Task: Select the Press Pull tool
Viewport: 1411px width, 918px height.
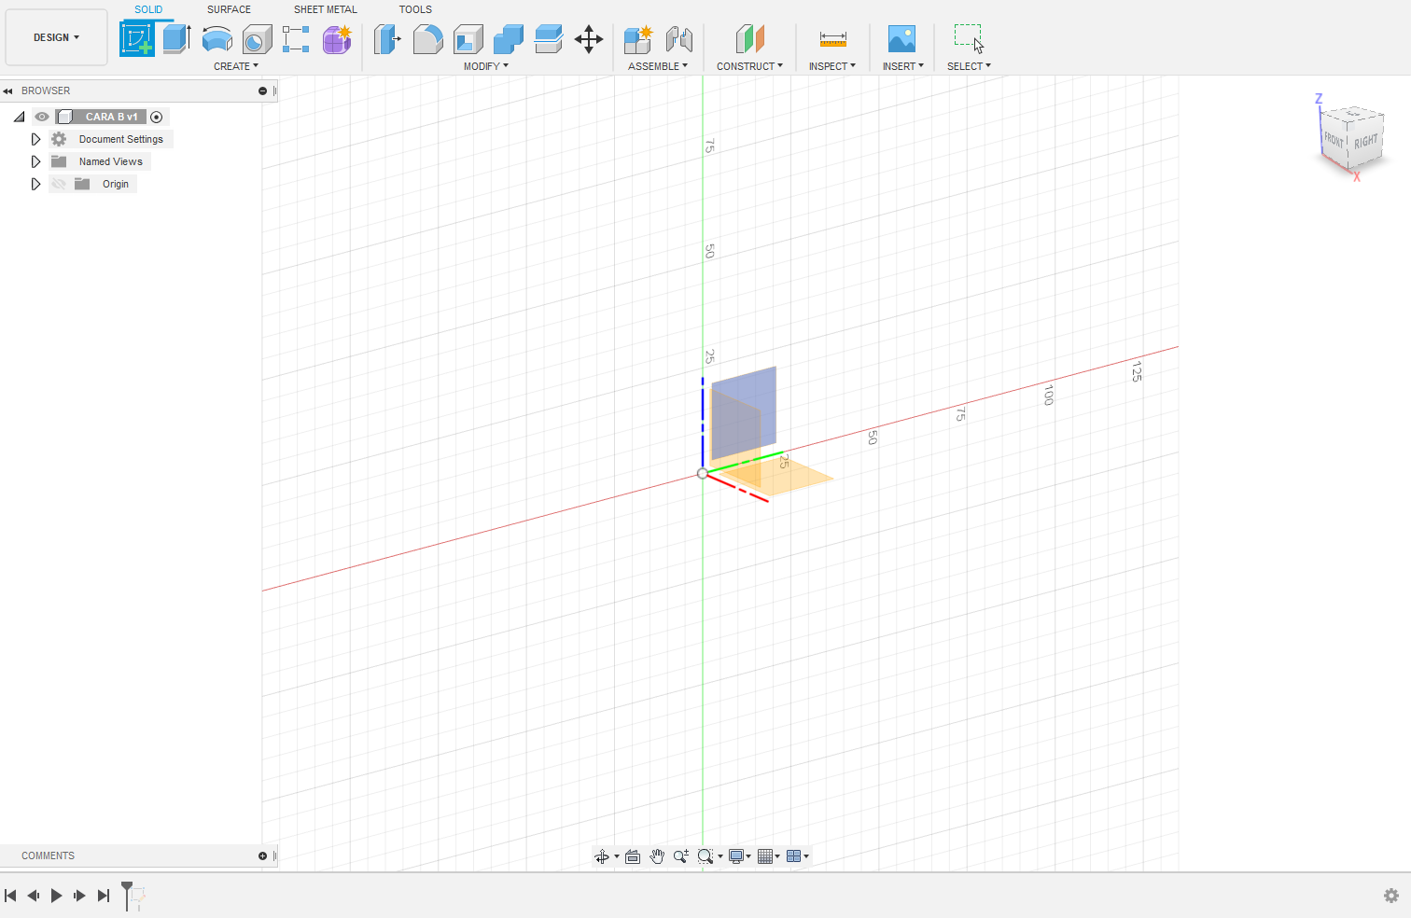Action: pos(387,39)
